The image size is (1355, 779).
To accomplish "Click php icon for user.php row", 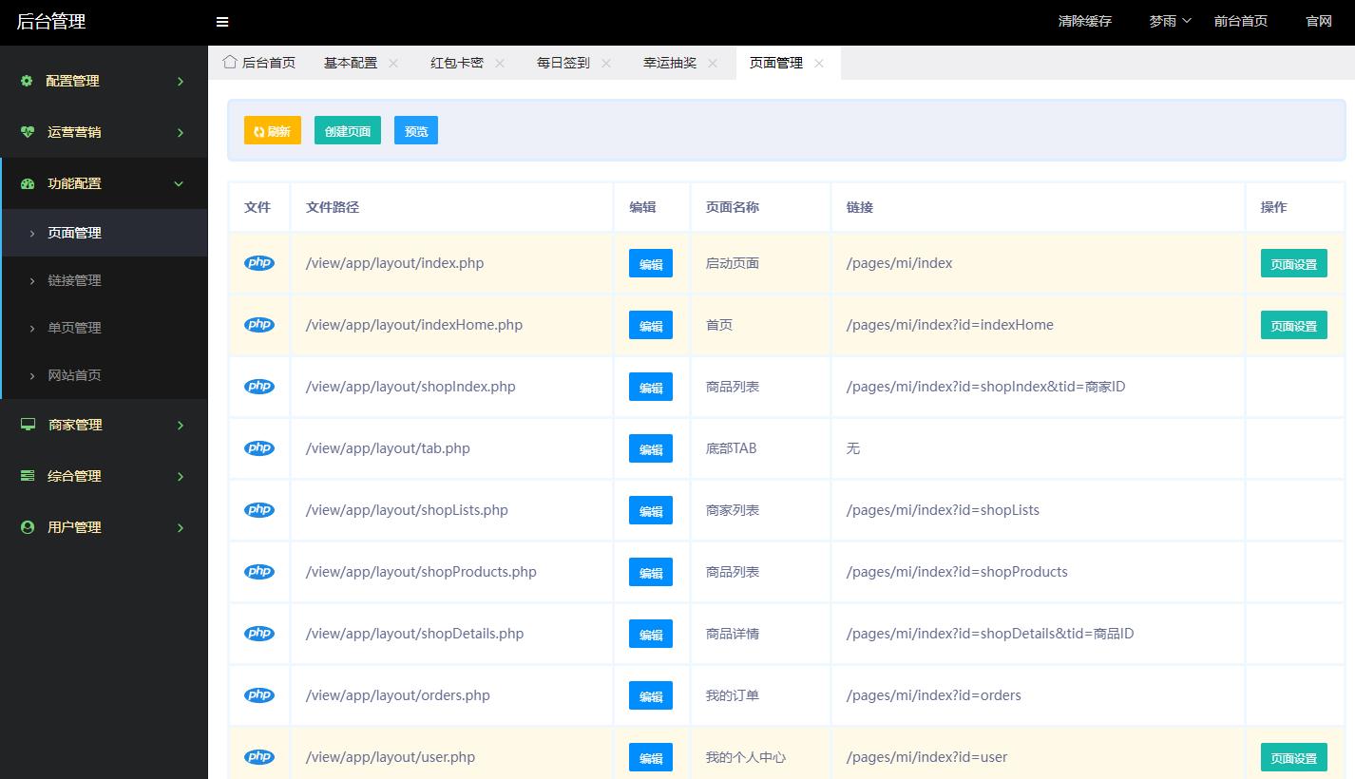I will (259, 757).
